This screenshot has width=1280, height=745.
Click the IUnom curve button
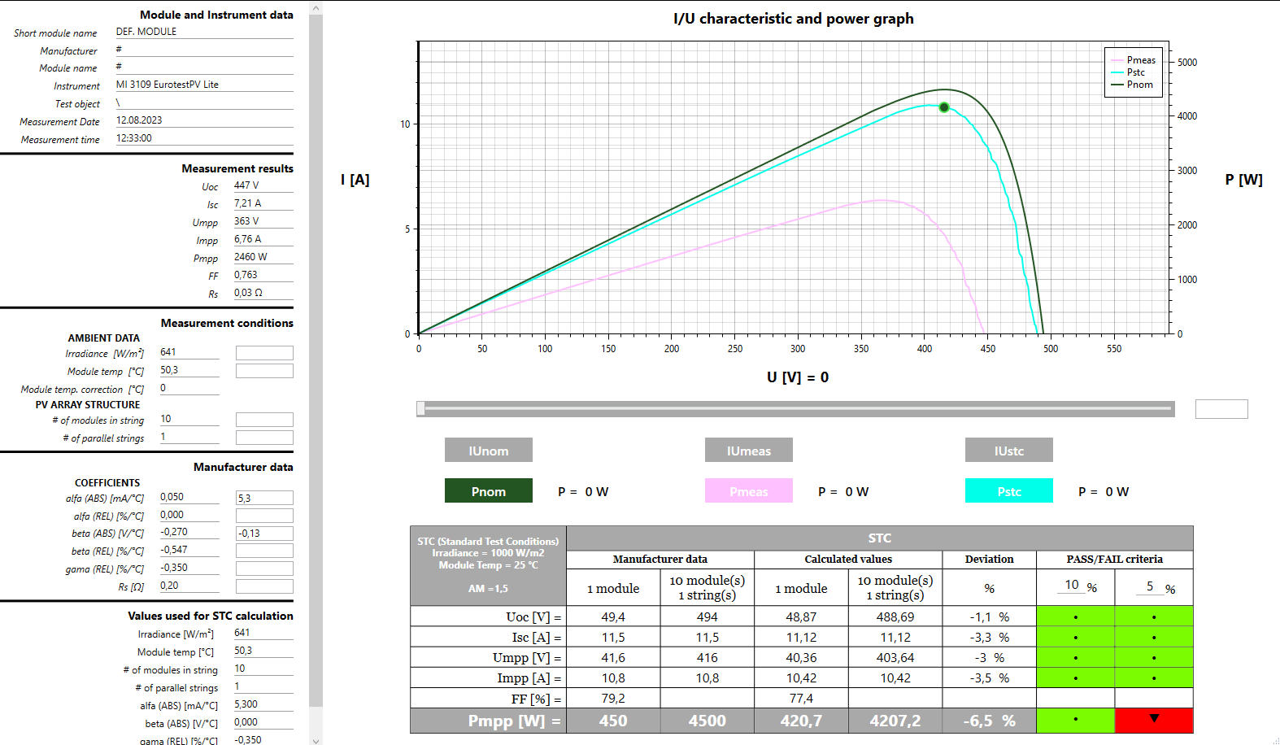point(488,451)
